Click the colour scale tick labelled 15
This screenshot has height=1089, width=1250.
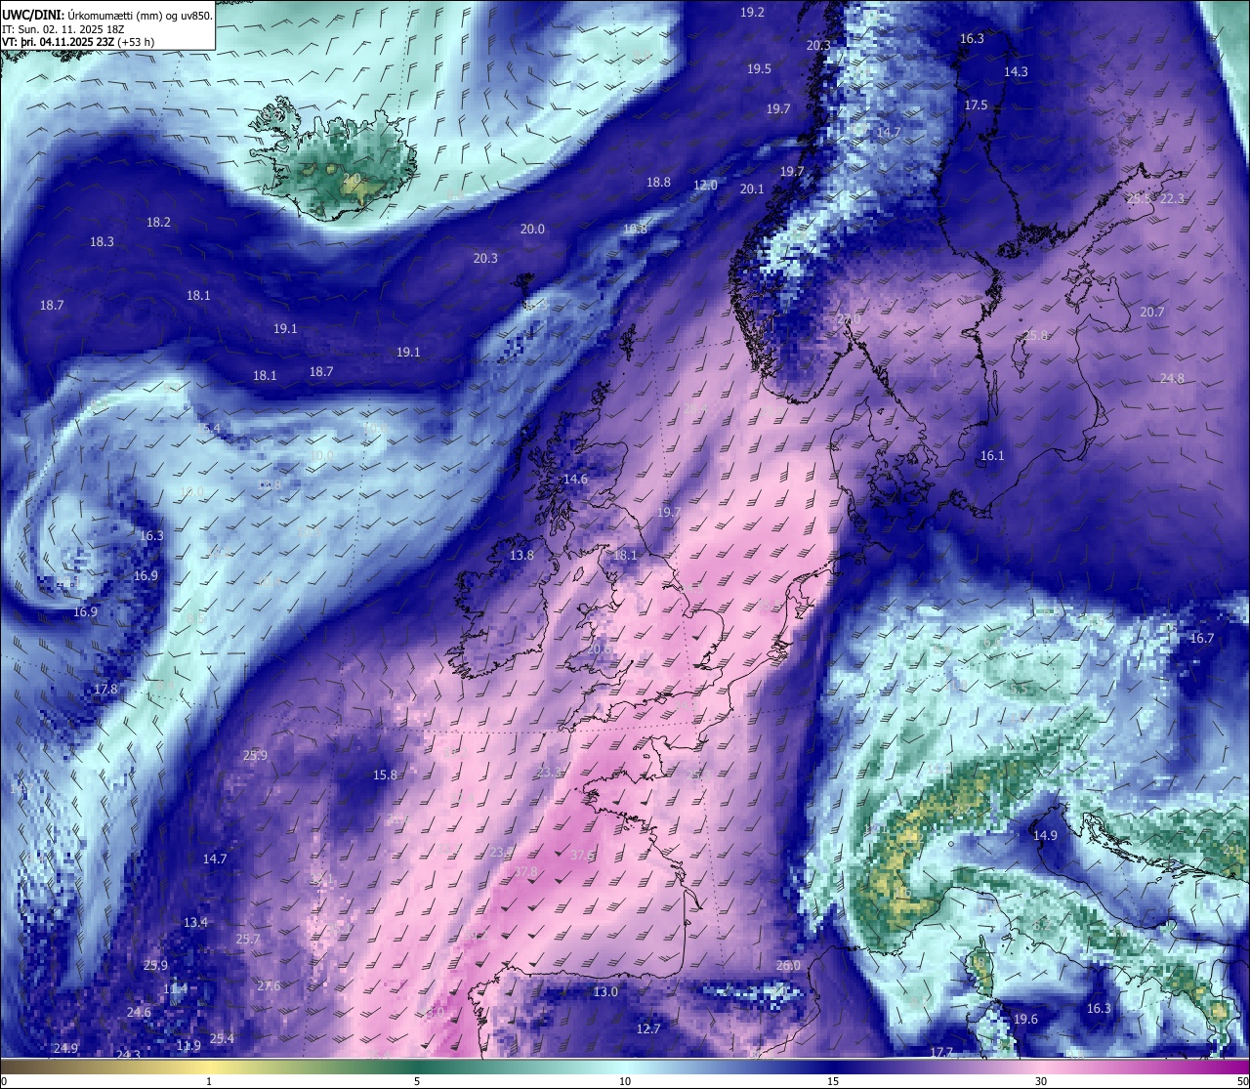click(x=833, y=1081)
